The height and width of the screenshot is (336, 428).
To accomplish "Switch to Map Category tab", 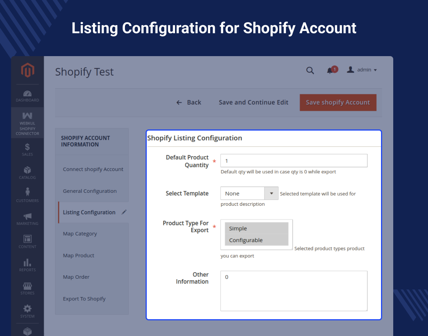I will click(80, 234).
